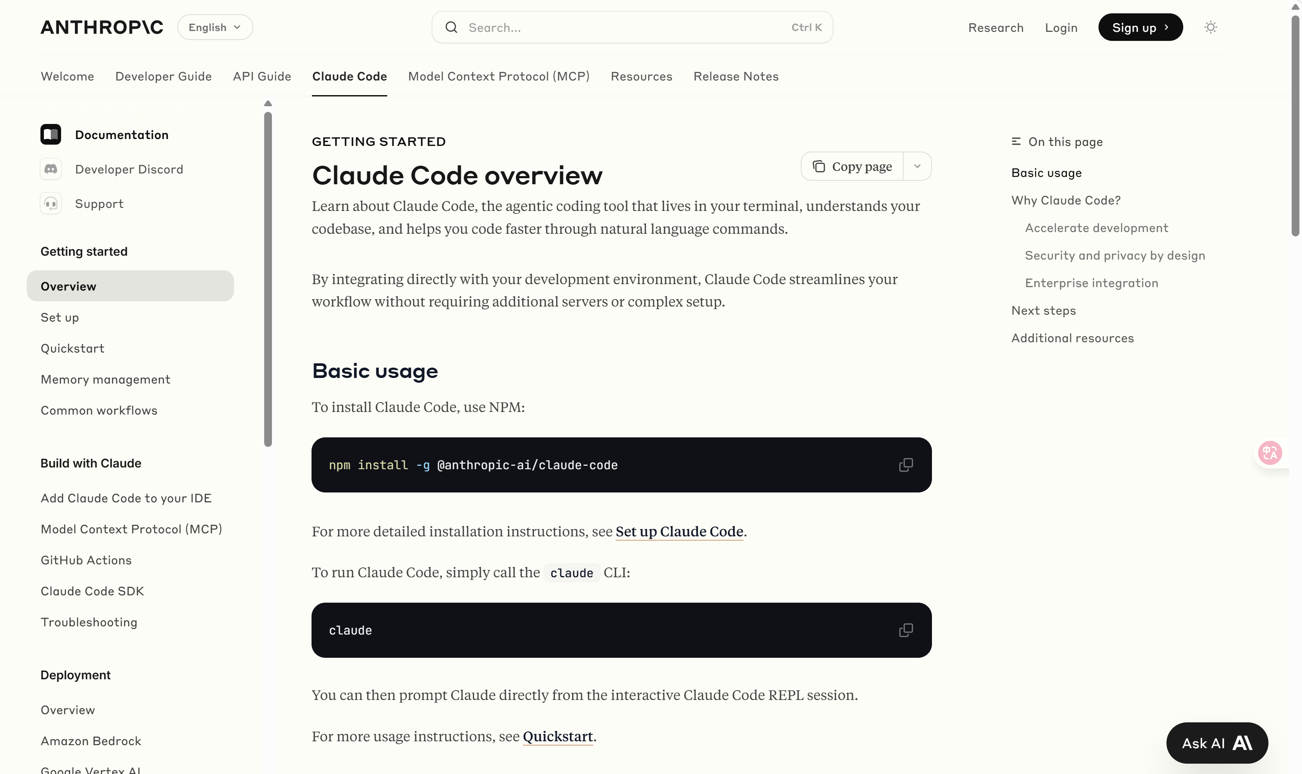1302x774 pixels.
Task: Click the Support headset icon
Action: 51,204
